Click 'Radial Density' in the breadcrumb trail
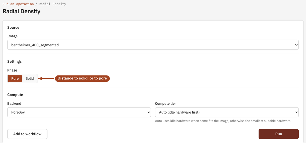 click(52, 4)
